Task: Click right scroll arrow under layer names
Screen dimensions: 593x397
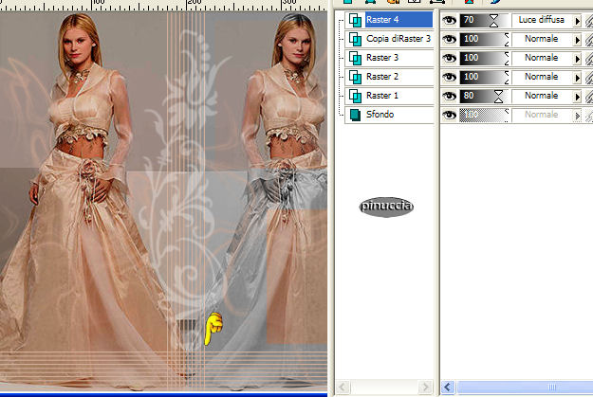Action: click(425, 388)
